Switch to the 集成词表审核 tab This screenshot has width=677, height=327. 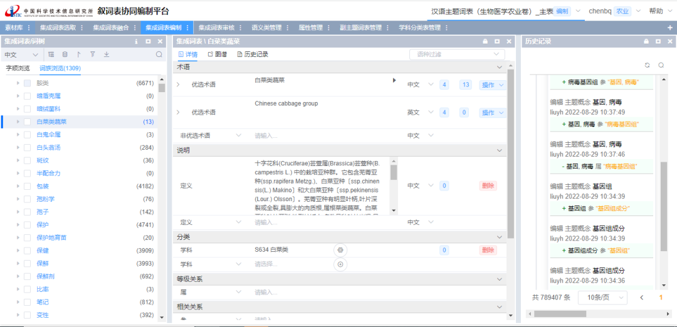(216, 28)
